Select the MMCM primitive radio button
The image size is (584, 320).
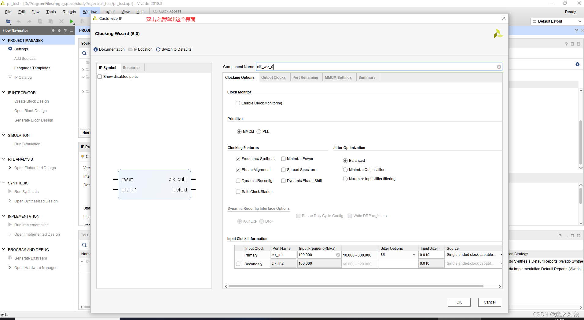coord(239,132)
